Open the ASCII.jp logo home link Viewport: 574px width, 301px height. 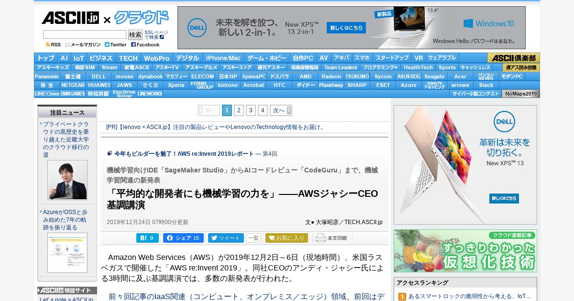pyautogui.click(x=70, y=18)
